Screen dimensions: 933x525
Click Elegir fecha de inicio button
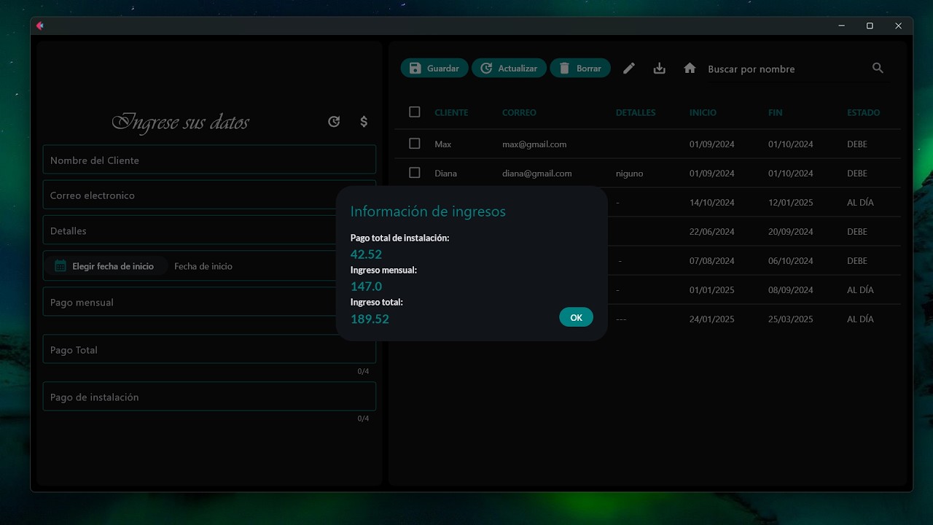click(106, 266)
